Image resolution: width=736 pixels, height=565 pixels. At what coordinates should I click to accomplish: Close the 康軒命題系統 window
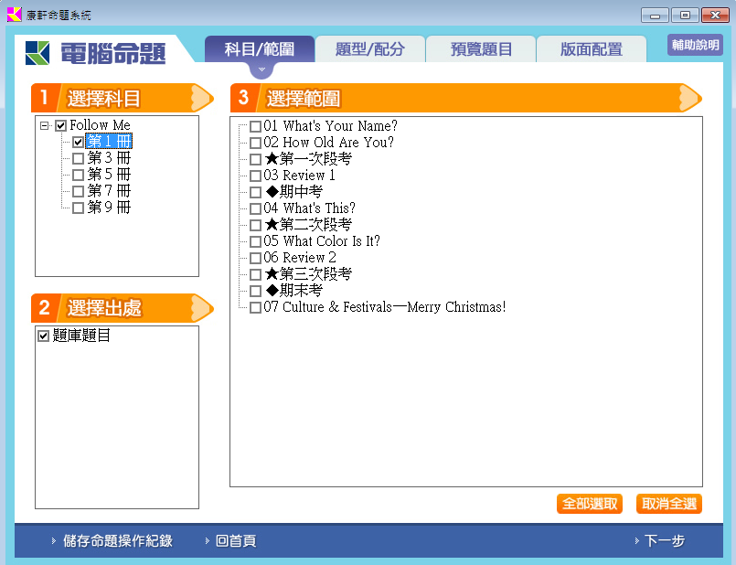click(x=715, y=16)
